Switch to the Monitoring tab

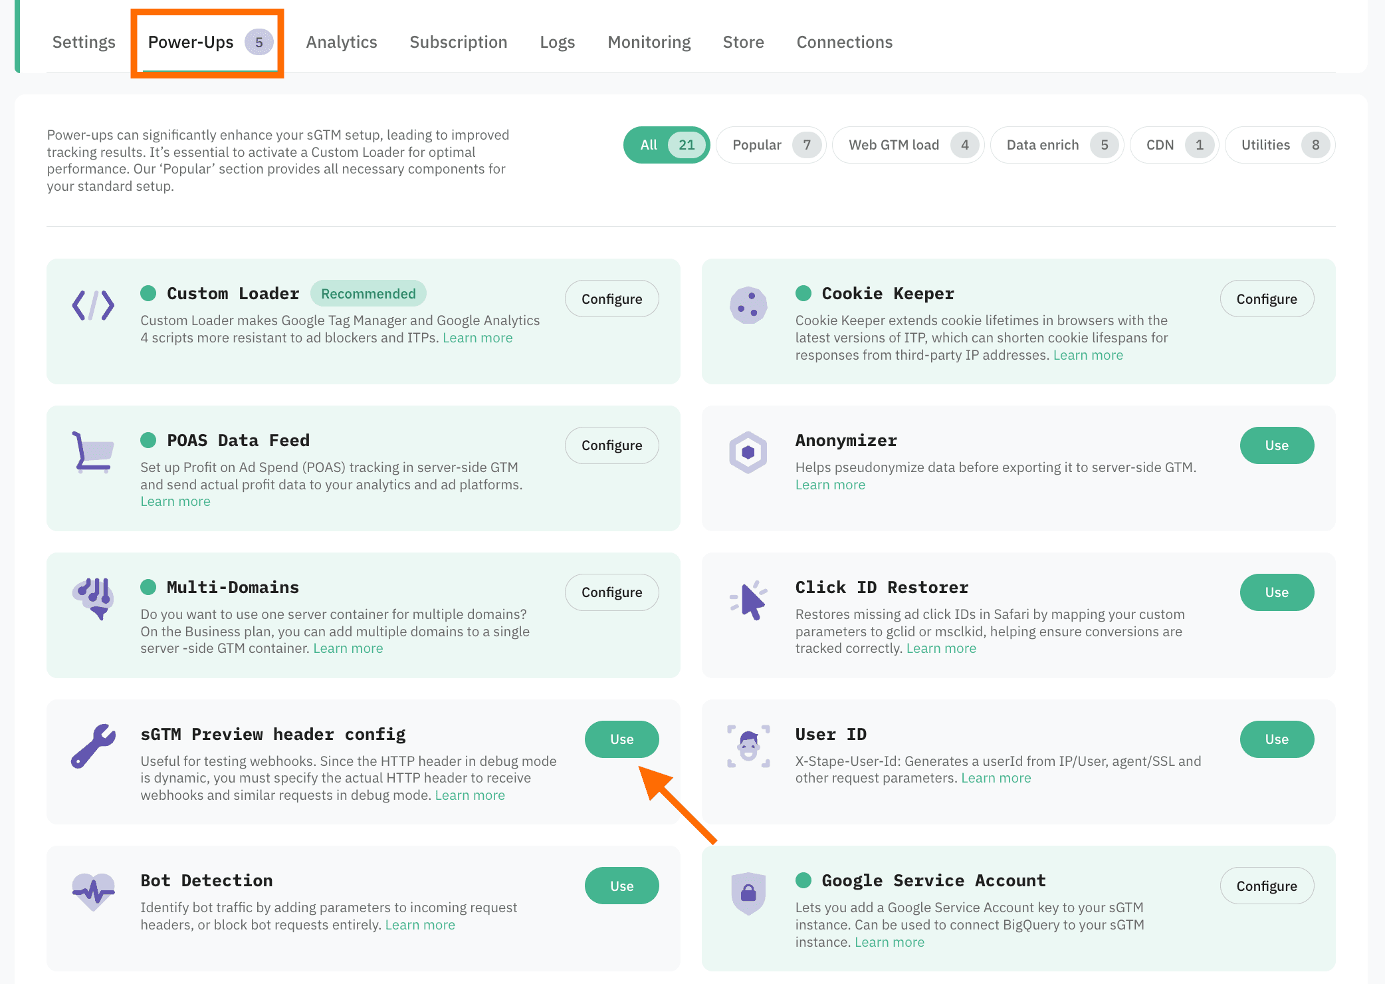point(649,42)
